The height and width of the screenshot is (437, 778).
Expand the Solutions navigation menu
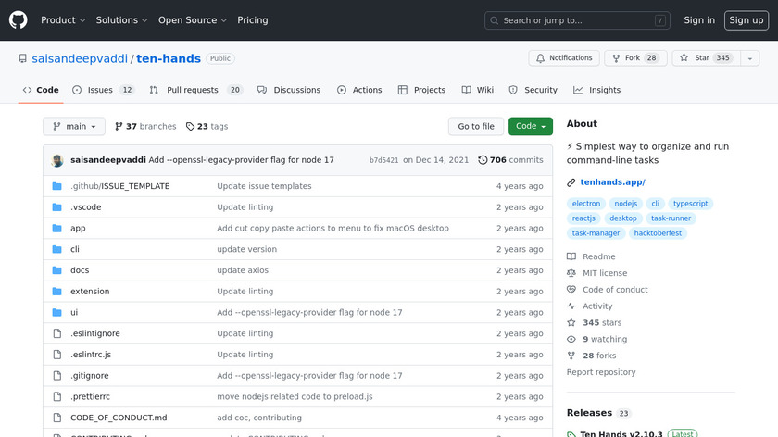click(121, 20)
